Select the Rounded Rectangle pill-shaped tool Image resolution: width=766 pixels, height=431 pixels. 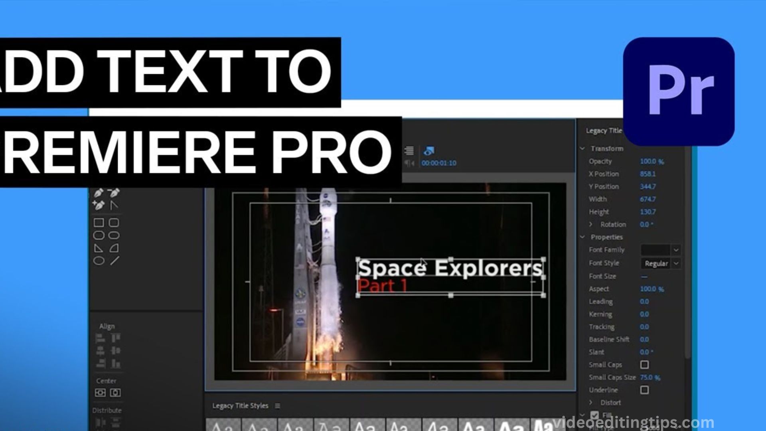114,235
